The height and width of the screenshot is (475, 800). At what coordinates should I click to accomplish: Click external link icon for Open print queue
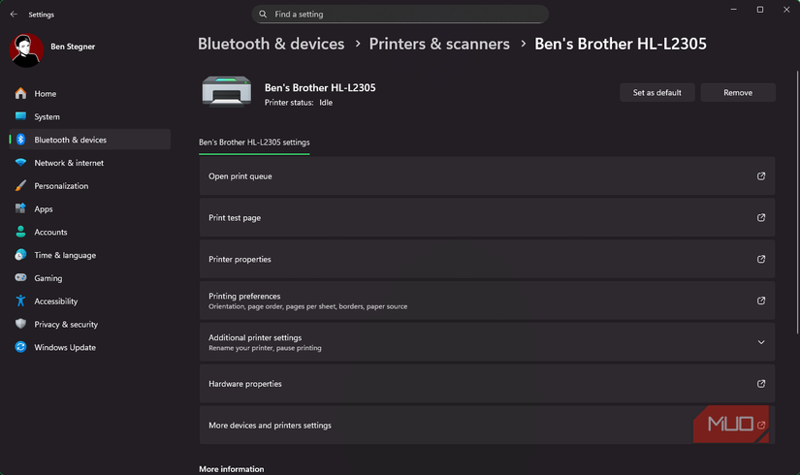click(761, 176)
